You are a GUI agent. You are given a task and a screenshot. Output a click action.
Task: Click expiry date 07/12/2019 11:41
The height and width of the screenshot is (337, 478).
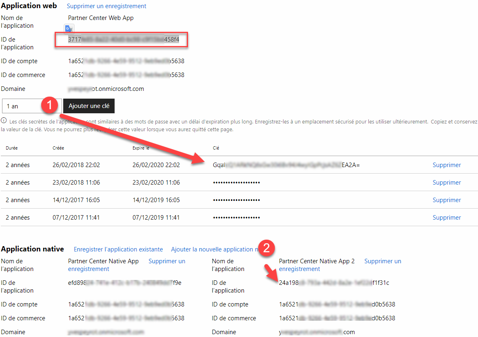pyautogui.click(x=156, y=218)
